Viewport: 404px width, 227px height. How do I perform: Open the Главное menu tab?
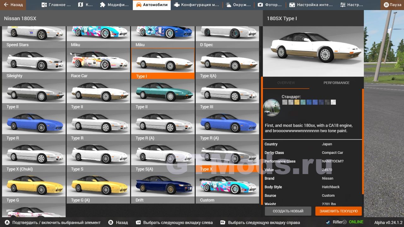pyautogui.click(x=56, y=5)
